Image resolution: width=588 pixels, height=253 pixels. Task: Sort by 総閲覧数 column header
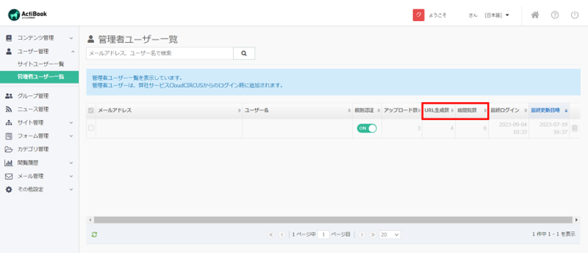[x=472, y=111]
